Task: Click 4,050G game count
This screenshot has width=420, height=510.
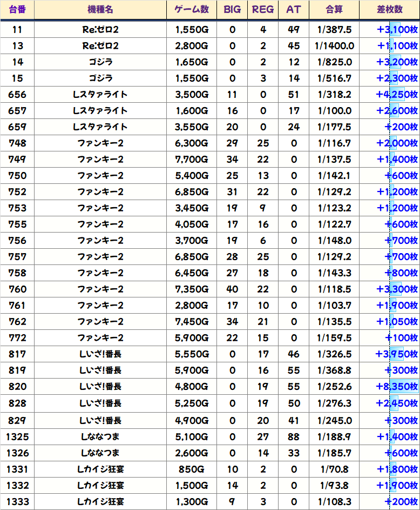Action: point(192,224)
